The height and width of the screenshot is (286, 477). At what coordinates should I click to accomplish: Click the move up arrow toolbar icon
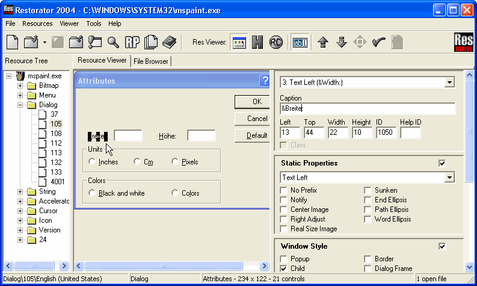pos(323,42)
